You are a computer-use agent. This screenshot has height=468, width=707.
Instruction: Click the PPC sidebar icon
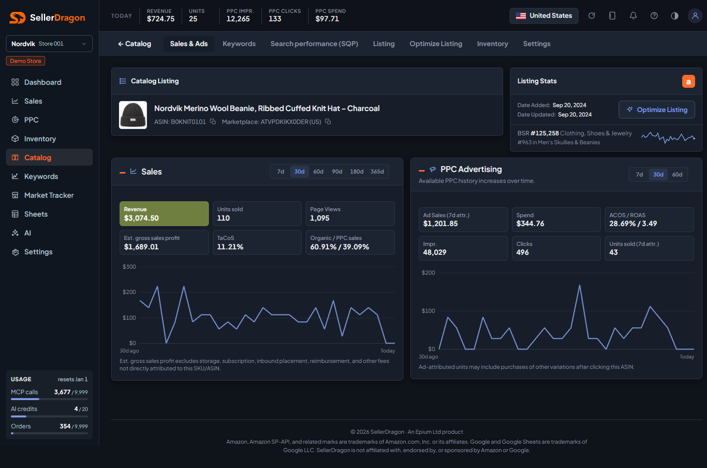15,120
